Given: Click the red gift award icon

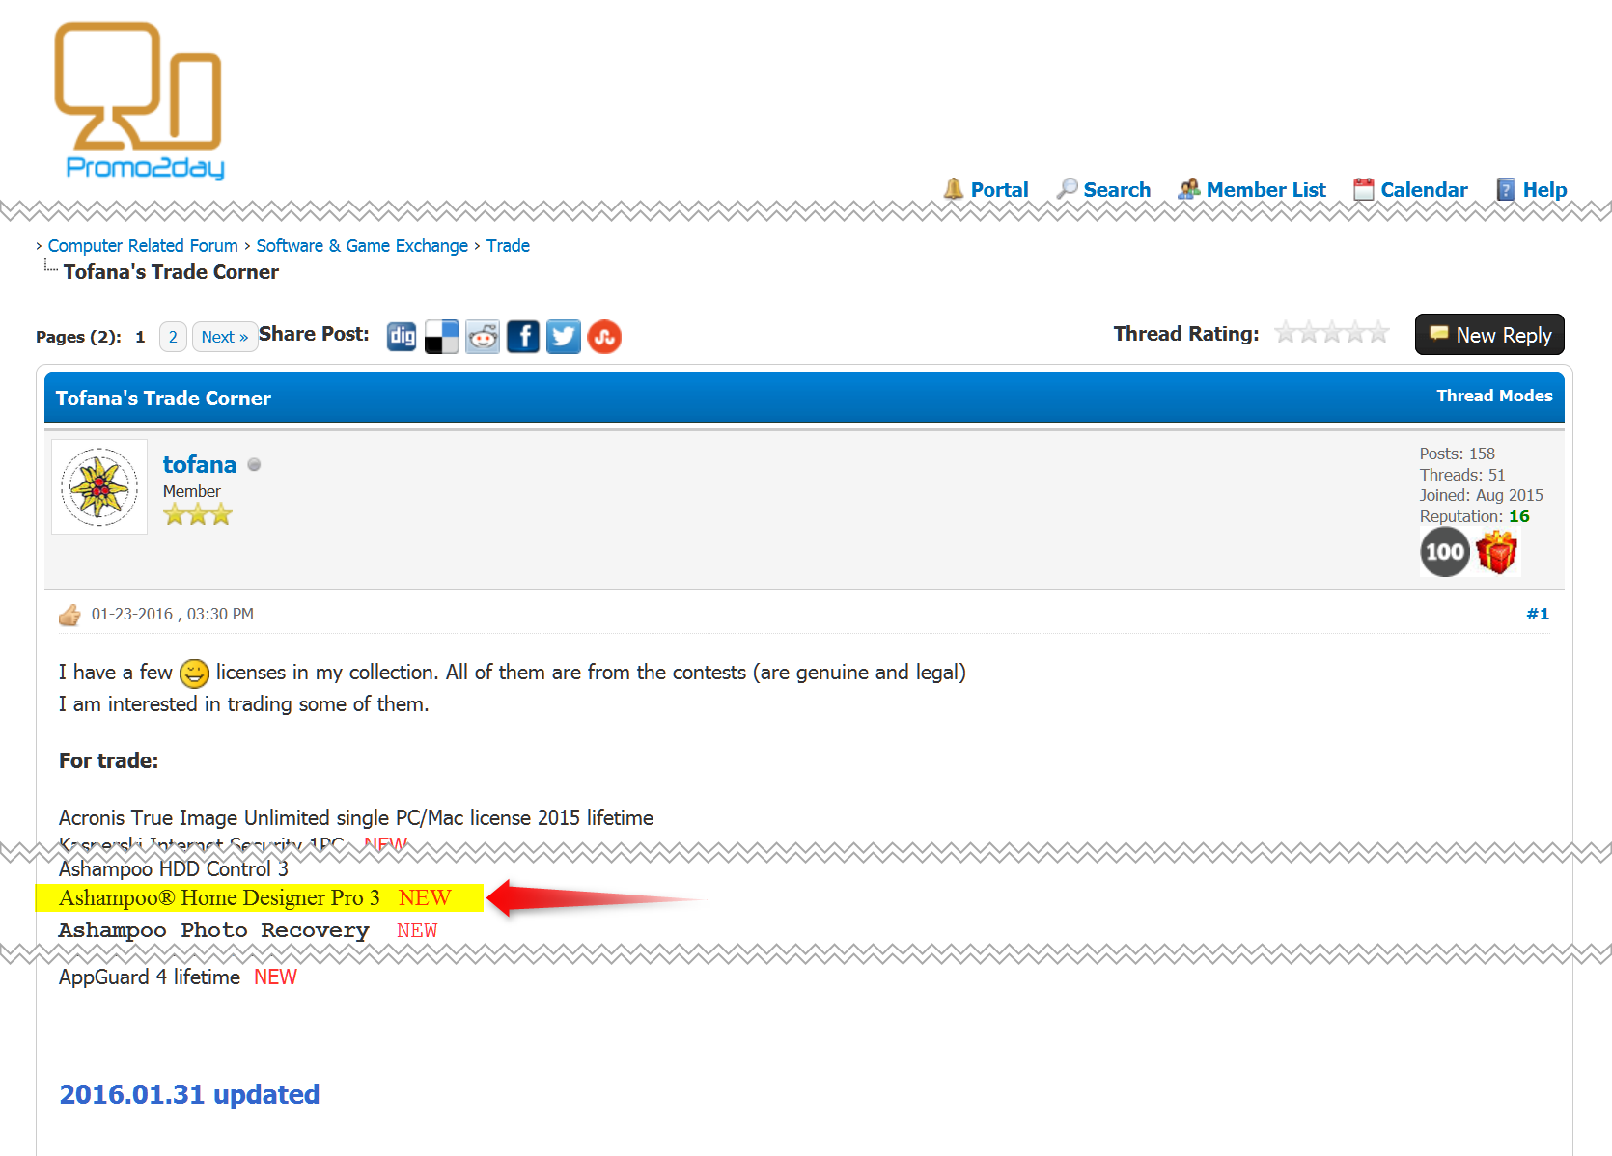Looking at the screenshot, I should point(1496,553).
